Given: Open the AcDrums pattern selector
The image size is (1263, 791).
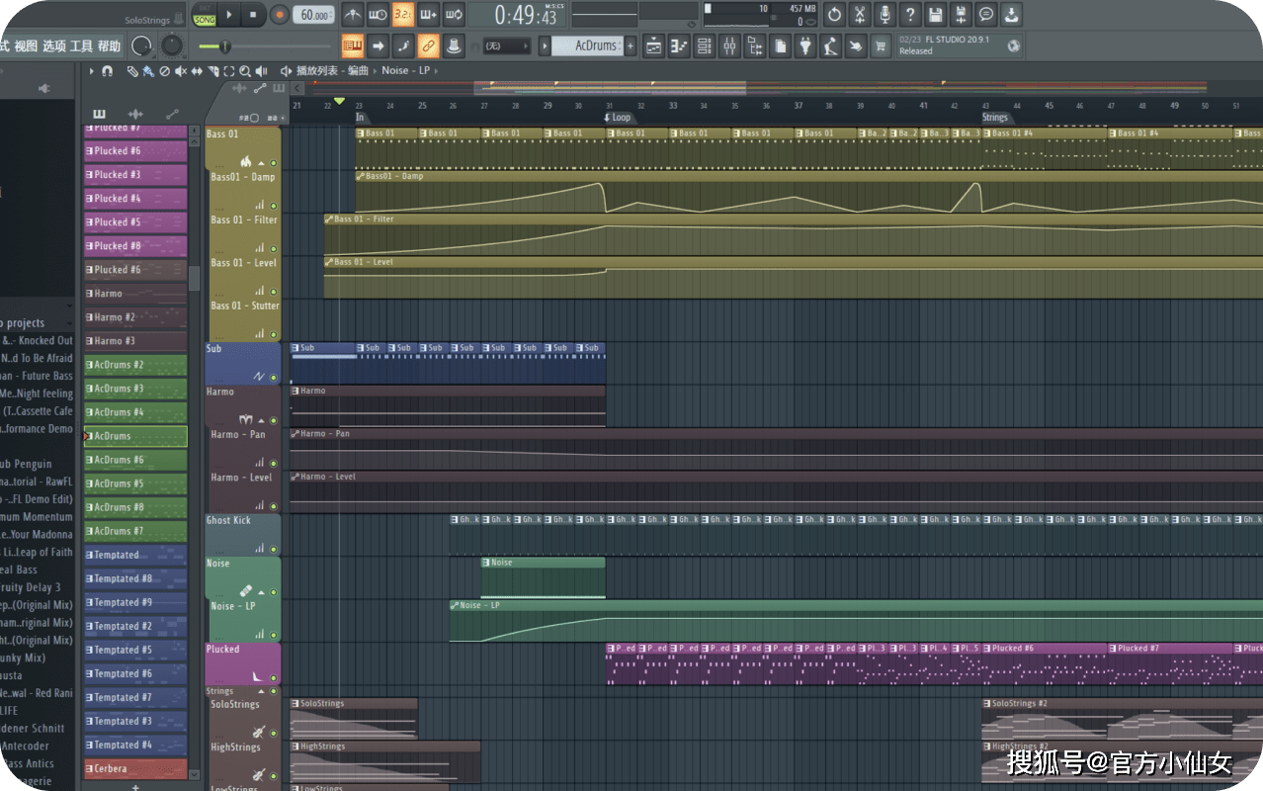Looking at the screenshot, I should tap(585, 45).
